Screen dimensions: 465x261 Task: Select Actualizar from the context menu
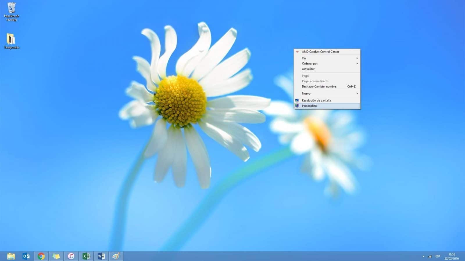308,69
